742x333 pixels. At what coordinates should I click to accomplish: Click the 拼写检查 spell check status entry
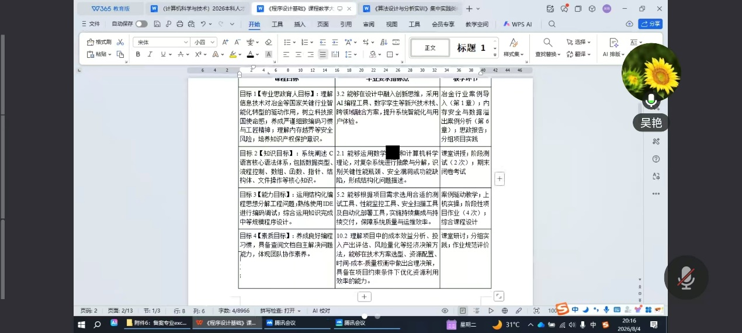[x=280, y=311]
